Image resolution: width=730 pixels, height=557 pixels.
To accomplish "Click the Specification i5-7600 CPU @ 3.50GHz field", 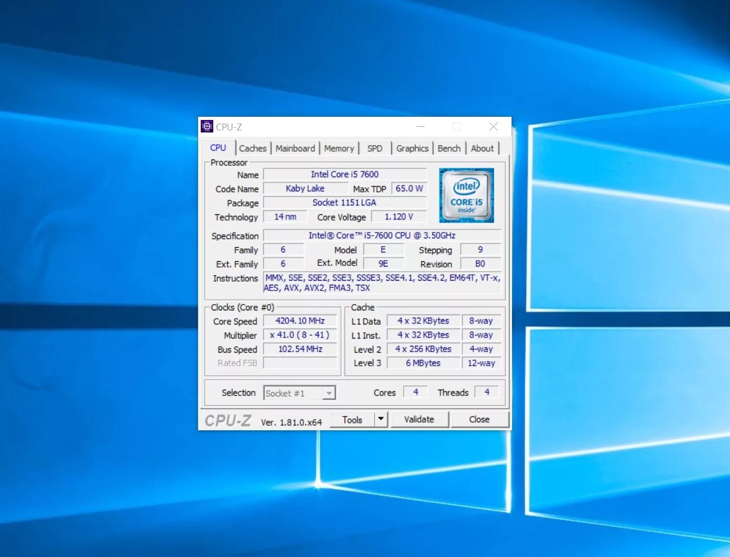I will tap(382, 235).
